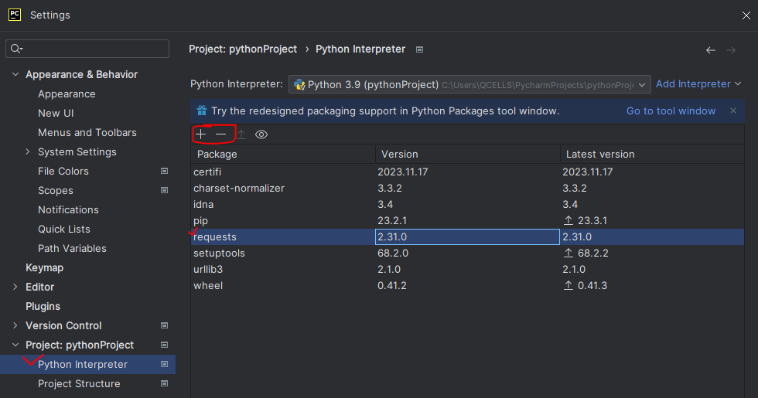Click upgrade arrow next to wheel 0.41.3
The height and width of the screenshot is (398, 758).
[x=568, y=285]
